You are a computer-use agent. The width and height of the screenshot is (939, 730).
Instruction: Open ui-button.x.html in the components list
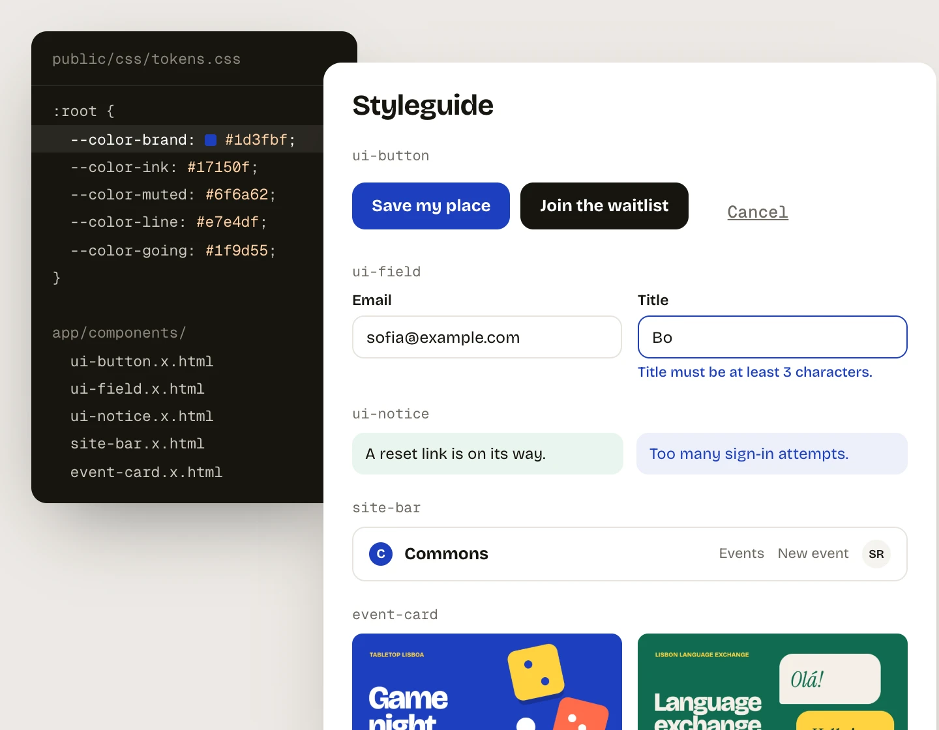[142, 362]
